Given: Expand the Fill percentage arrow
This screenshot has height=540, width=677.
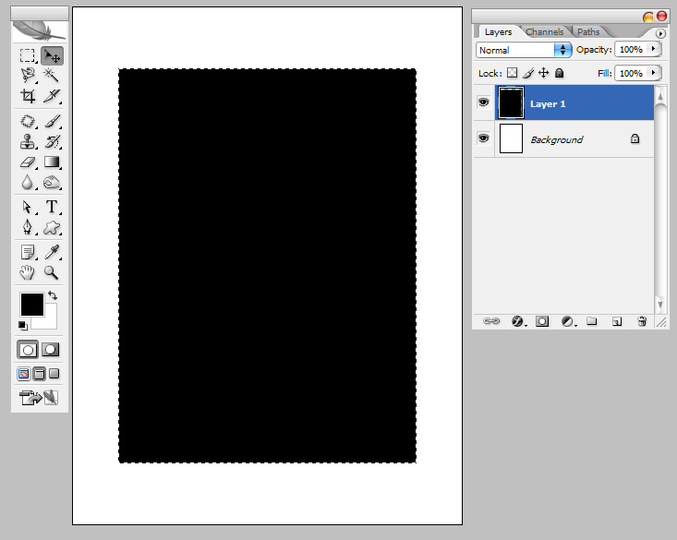Looking at the screenshot, I should tap(655, 73).
